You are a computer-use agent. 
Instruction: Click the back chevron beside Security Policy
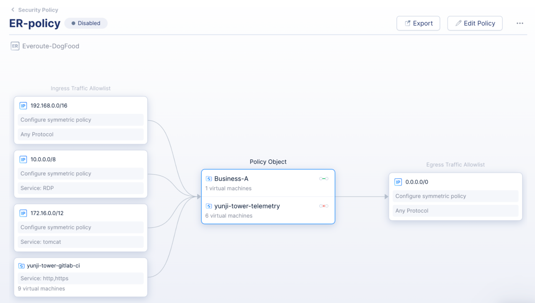12,10
